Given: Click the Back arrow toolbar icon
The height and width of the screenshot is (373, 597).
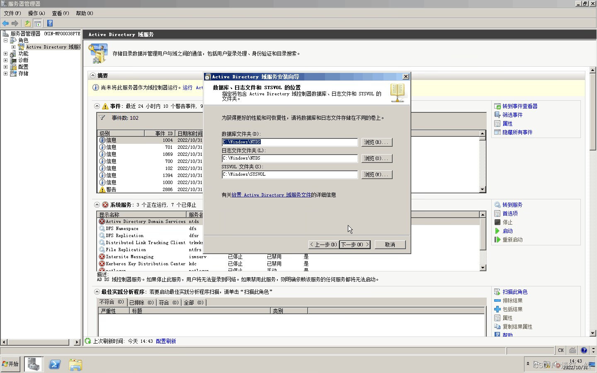Looking at the screenshot, I should [5, 24].
